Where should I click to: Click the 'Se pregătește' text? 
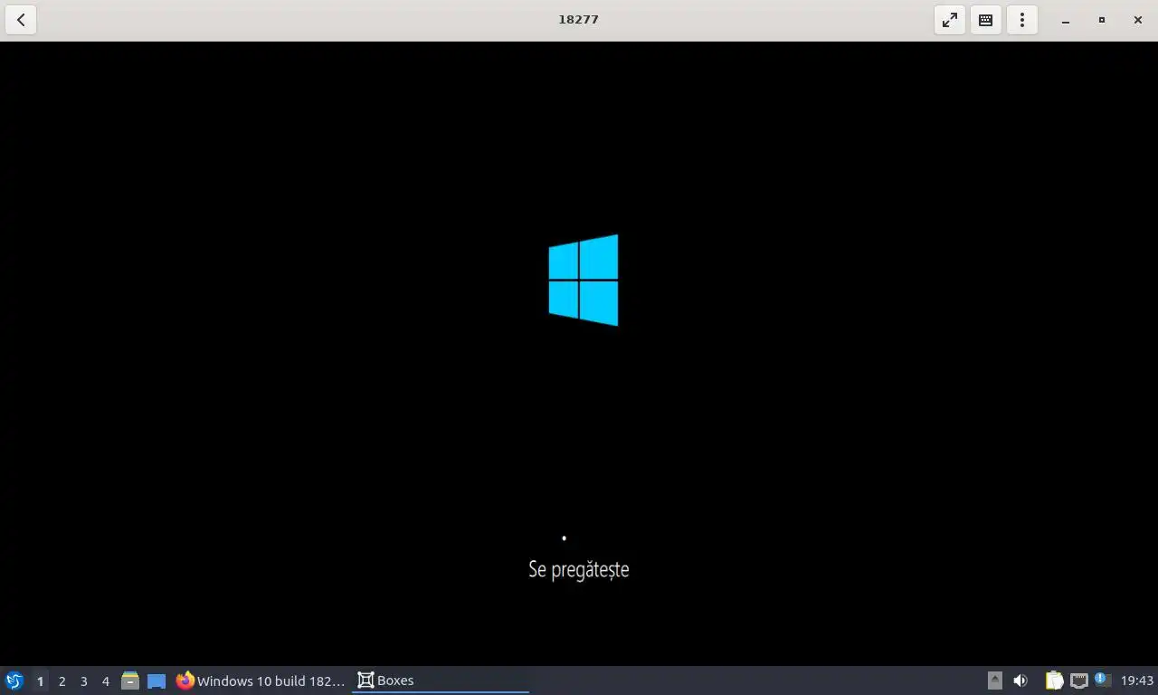pyautogui.click(x=579, y=569)
